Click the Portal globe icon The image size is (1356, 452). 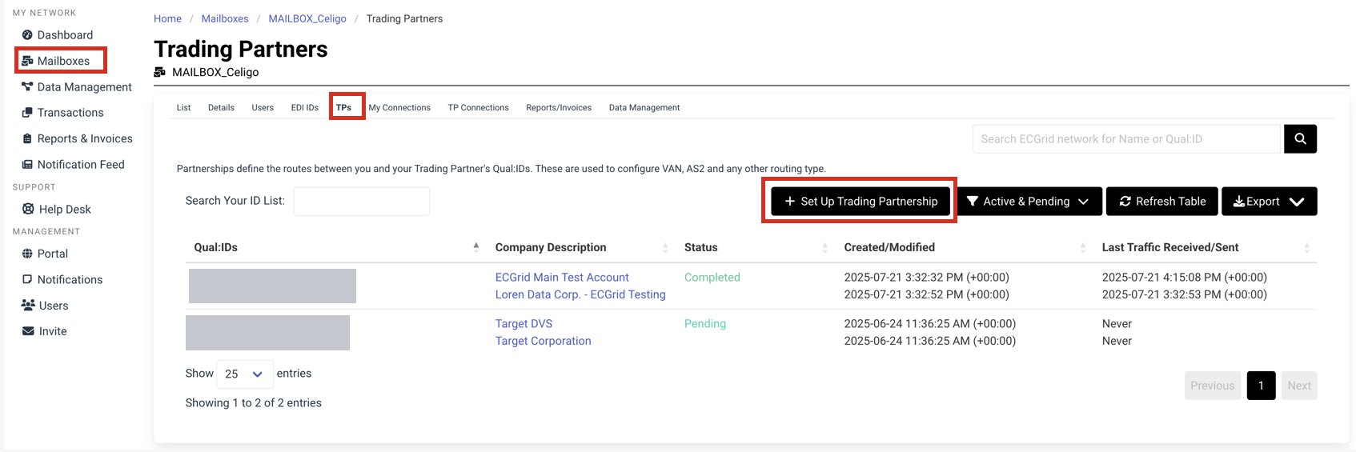click(27, 254)
